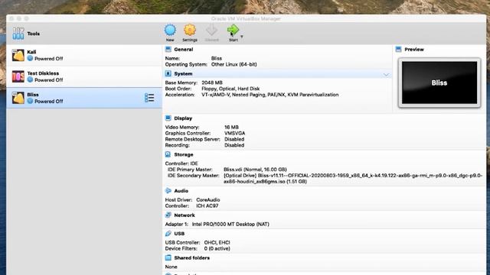
Task: Open the Shared folders section header
Action: tap(192, 258)
